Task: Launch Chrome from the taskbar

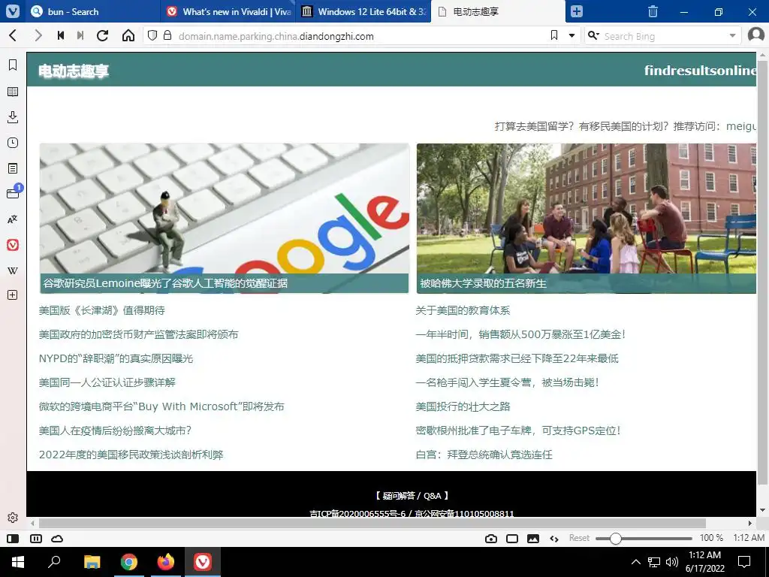Action: (129, 562)
